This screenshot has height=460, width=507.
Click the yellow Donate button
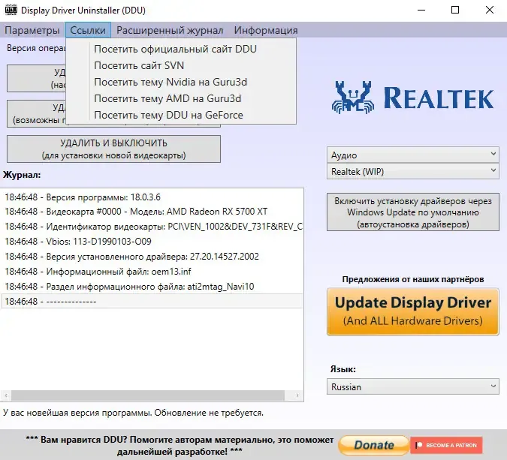[x=374, y=445]
